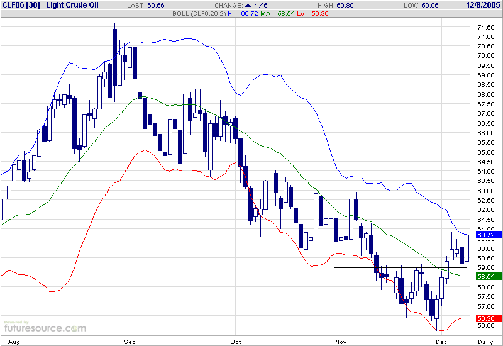Click the CLF06 Light Crude Oil chart title
503x346 pixels.
point(50,5)
